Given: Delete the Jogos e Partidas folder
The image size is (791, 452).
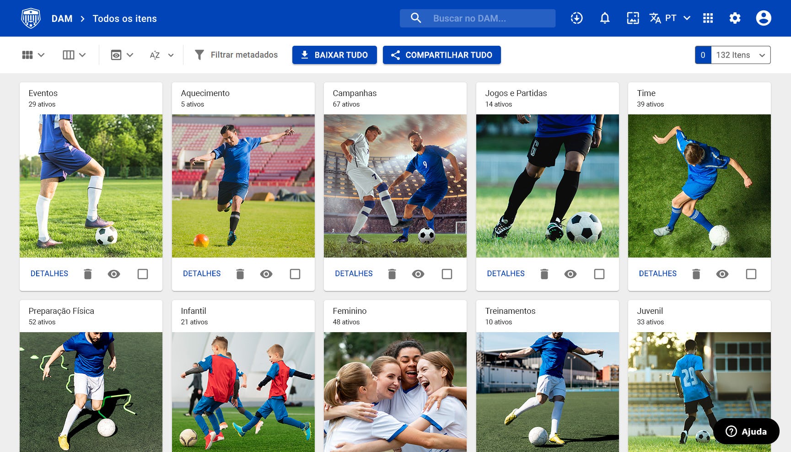Looking at the screenshot, I should click(544, 274).
